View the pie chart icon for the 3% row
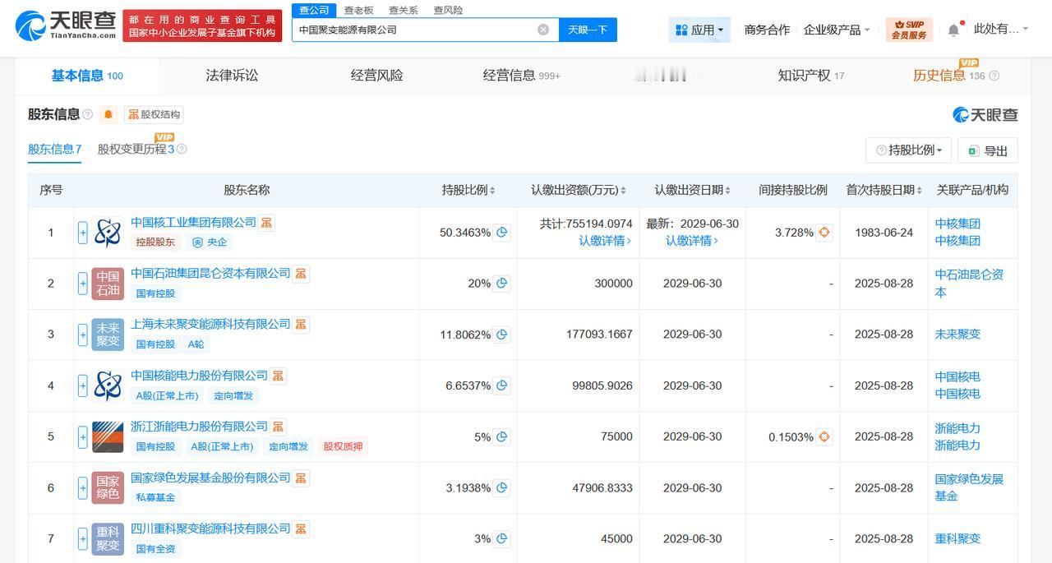The image size is (1052, 563). (501, 538)
